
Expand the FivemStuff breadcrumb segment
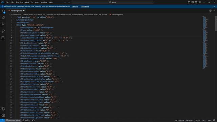click(x=17, y=15)
